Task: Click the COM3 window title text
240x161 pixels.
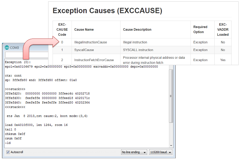Action: pyautogui.click(x=14, y=48)
